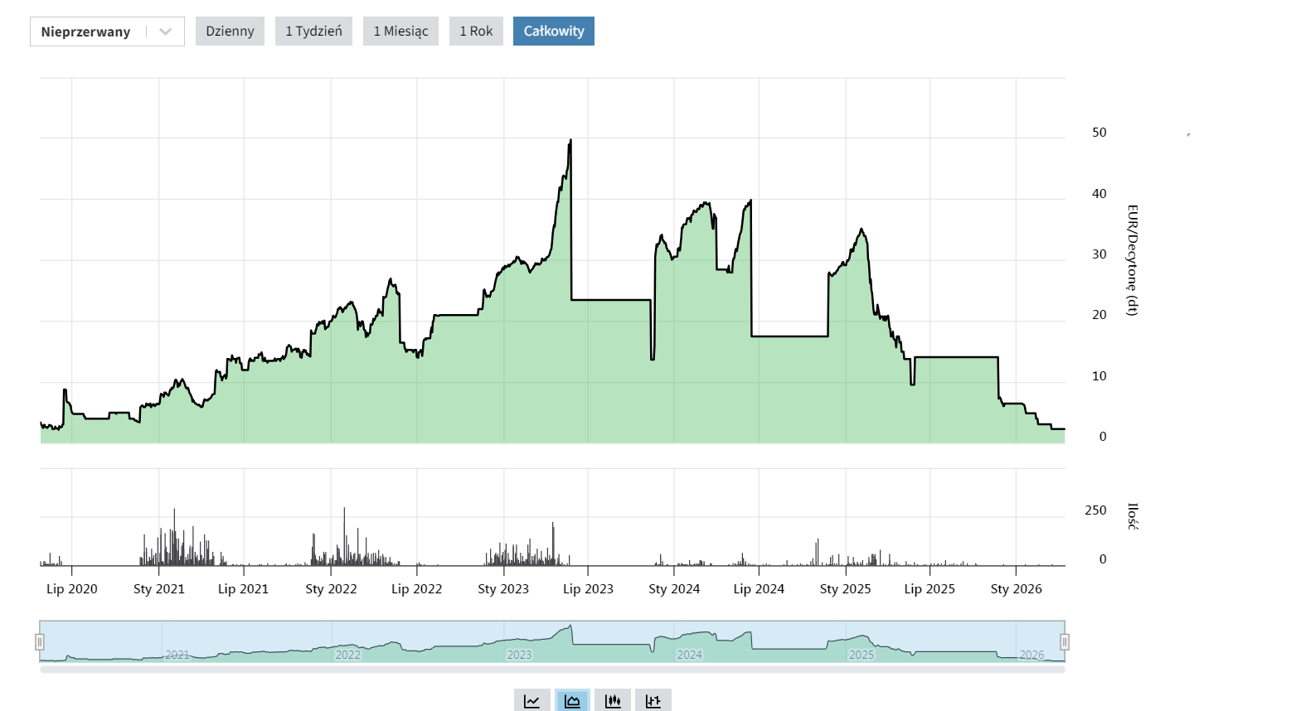This screenshot has height=711, width=1296.
Task: Click the right range navigator handle
Action: [1065, 641]
